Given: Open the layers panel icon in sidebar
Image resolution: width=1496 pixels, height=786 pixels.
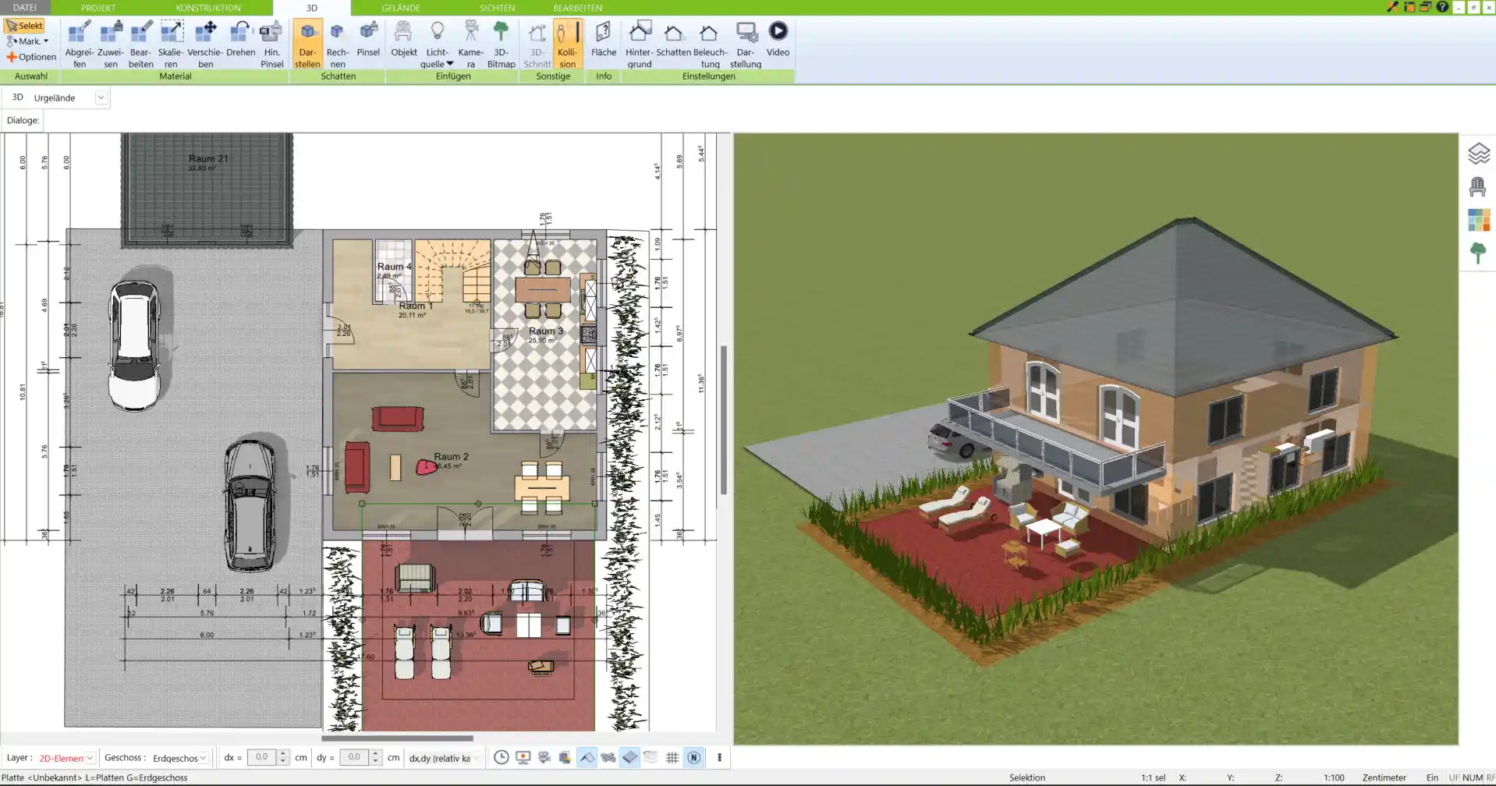Looking at the screenshot, I should [x=1478, y=154].
